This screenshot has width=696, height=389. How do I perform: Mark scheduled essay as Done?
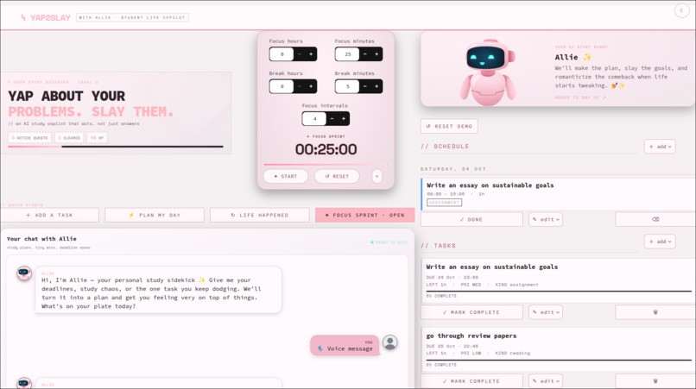[x=471, y=220]
